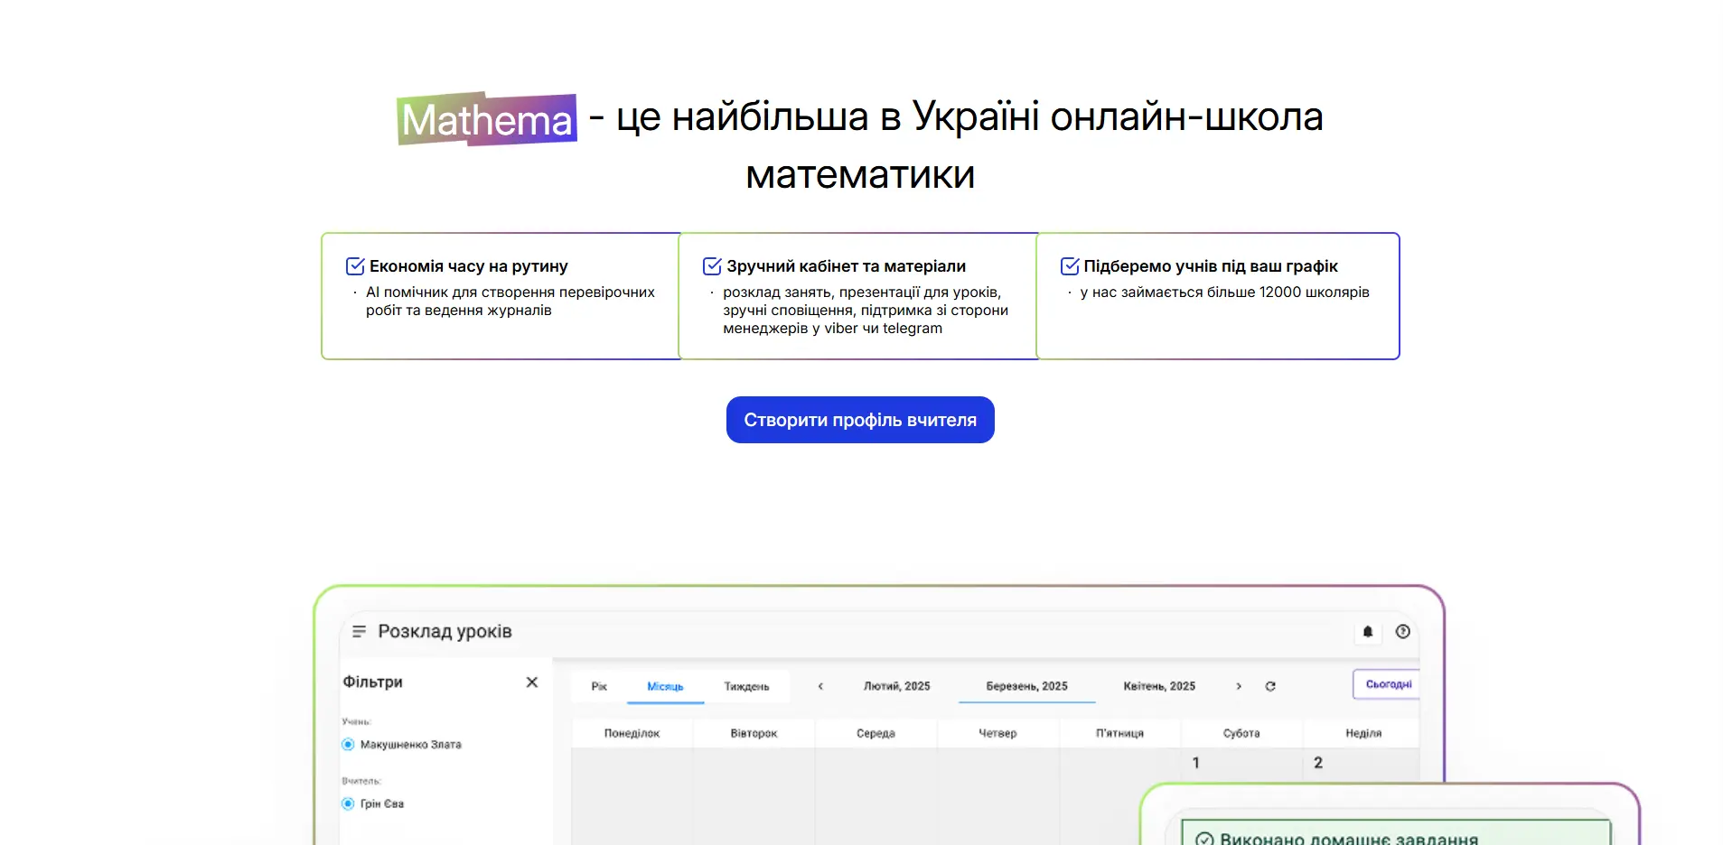This screenshot has height=845, width=1723.
Task: Click the notification bell icon
Action: click(1367, 632)
